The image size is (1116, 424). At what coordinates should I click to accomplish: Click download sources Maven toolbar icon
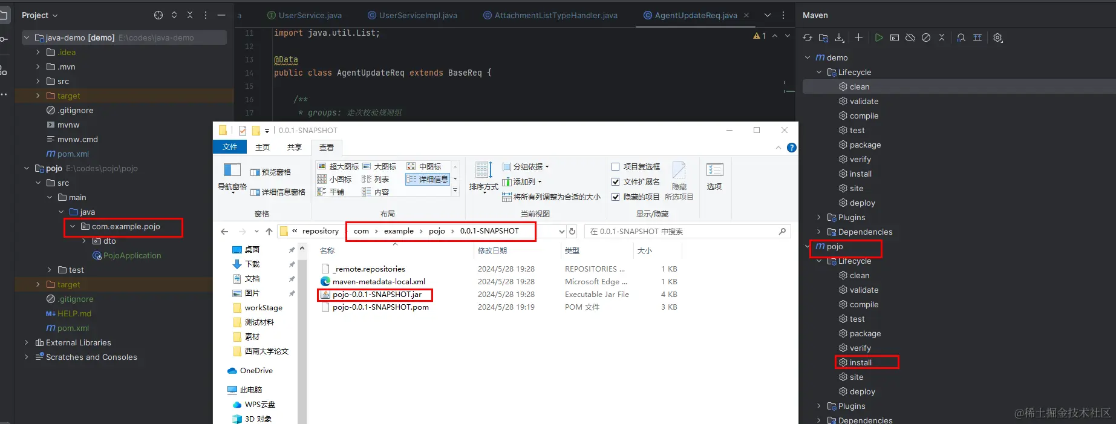point(840,38)
